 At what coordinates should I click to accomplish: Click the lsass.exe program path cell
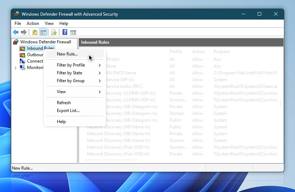click(245, 86)
